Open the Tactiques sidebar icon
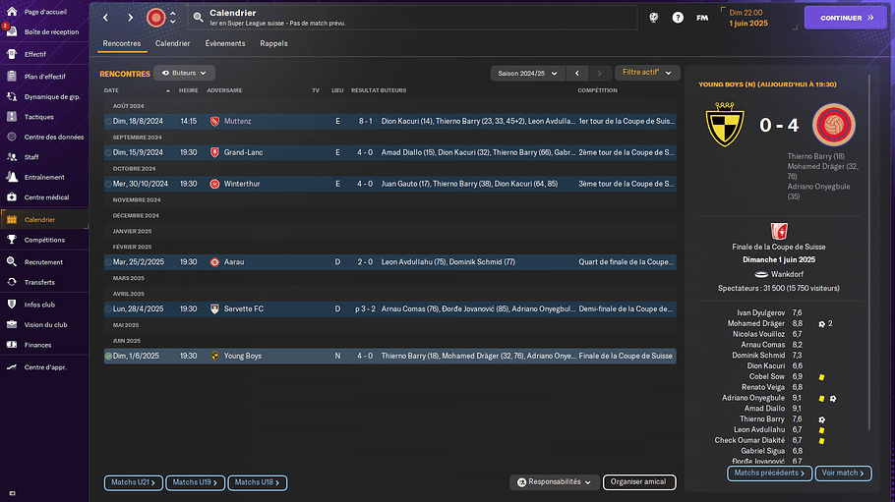895x502 pixels. pos(12,117)
